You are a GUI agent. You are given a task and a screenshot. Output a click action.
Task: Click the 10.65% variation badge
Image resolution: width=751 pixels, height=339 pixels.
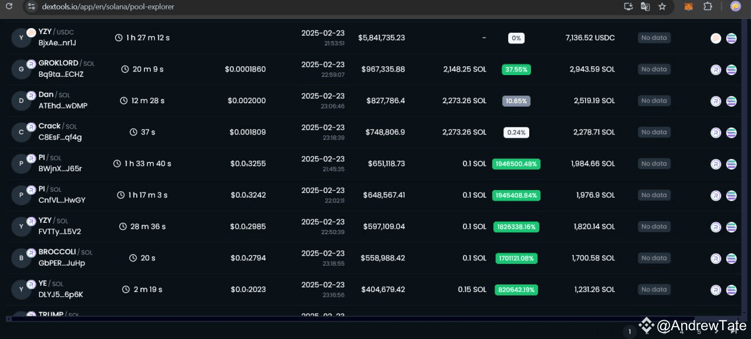(516, 101)
